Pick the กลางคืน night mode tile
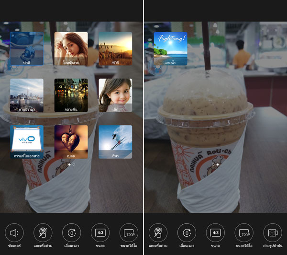This screenshot has width=287, height=255. 71,95
